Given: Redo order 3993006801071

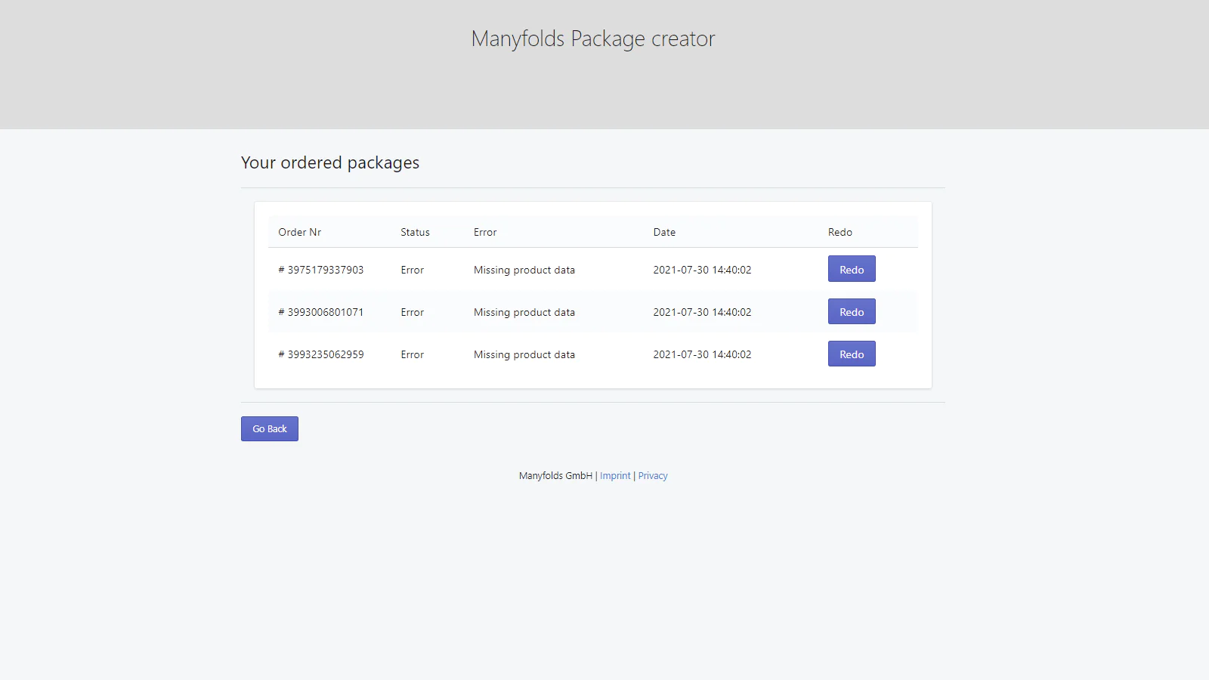Looking at the screenshot, I should point(852,311).
